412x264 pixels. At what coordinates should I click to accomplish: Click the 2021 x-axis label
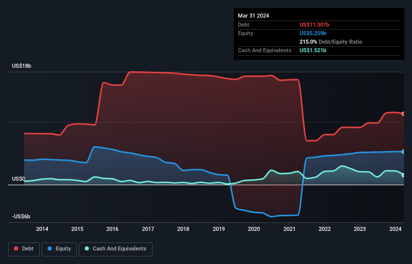tap(289, 229)
